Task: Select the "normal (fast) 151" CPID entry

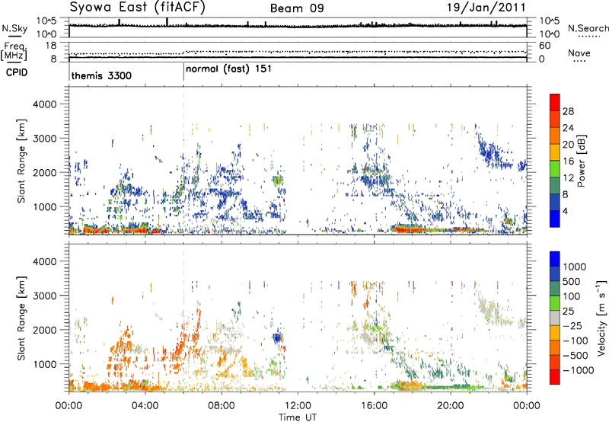Action: click(x=228, y=69)
